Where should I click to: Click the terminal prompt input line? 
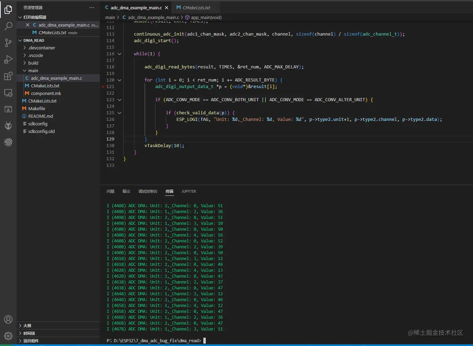[156, 340]
